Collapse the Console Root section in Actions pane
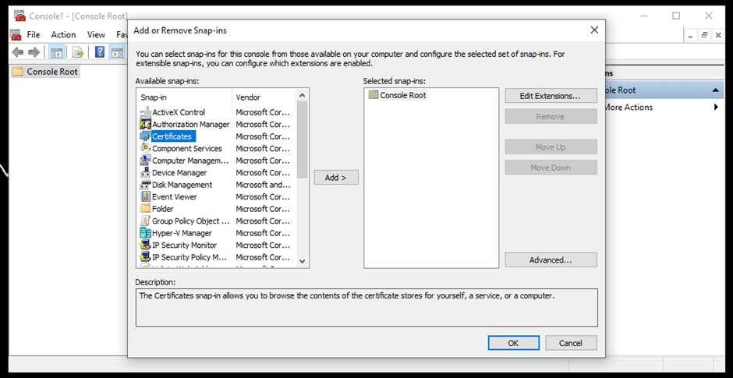 pos(715,90)
